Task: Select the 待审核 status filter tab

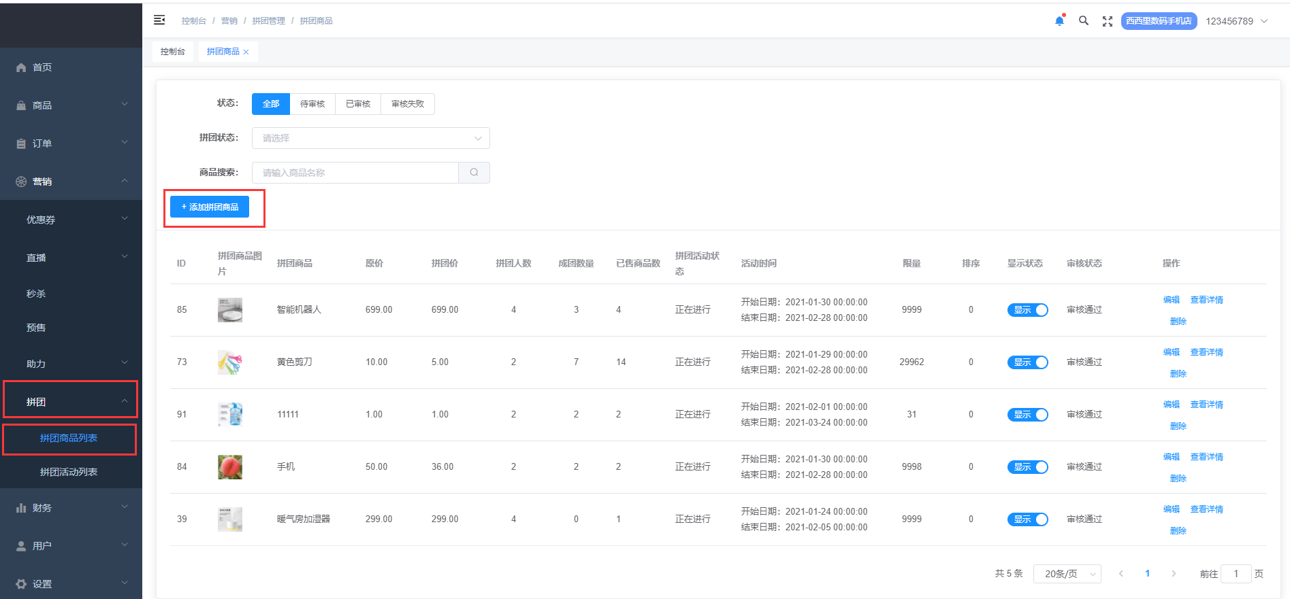Action: [x=312, y=104]
